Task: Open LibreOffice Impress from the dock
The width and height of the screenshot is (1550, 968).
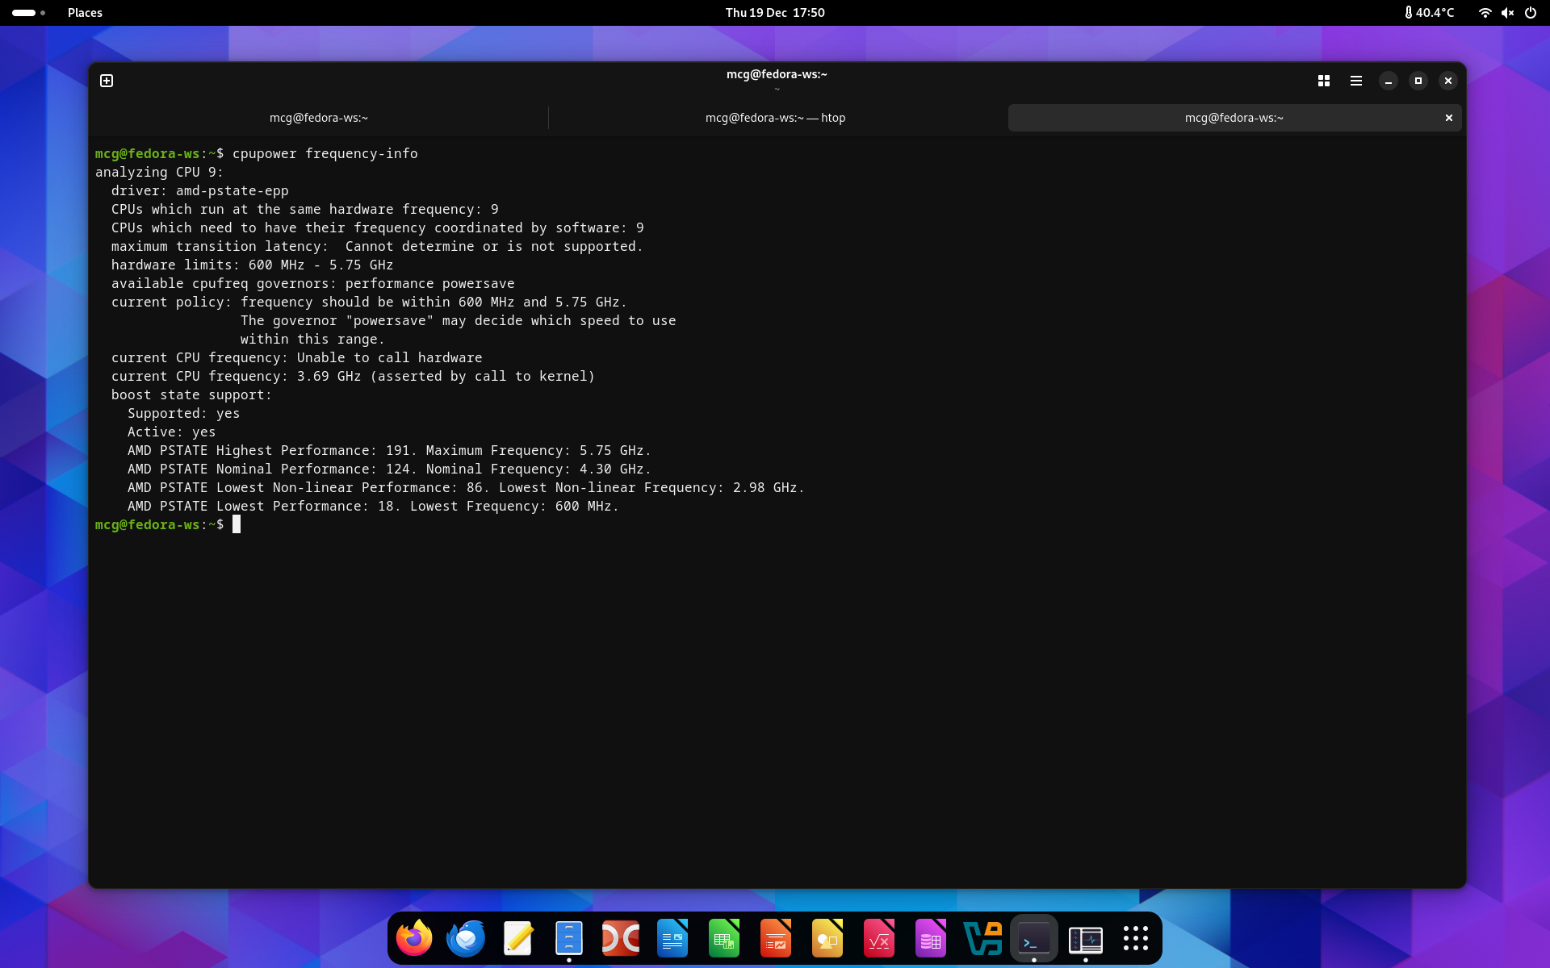Action: pyautogui.click(x=776, y=938)
